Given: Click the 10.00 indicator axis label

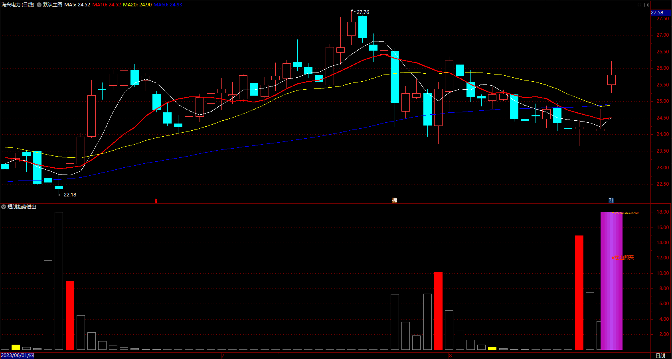Looking at the screenshot, I should click(663, 273).
